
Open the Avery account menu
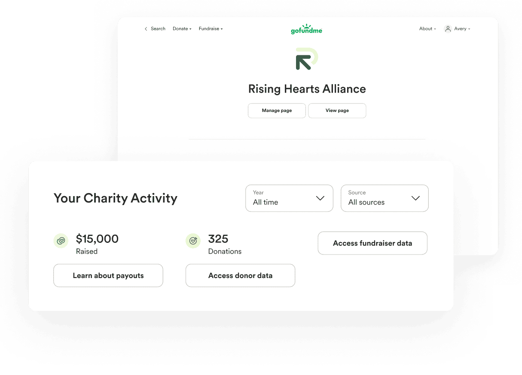pos(457,29)
